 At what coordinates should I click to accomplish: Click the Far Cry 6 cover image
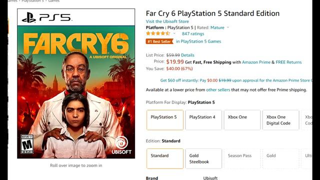[x=76, y=83]
